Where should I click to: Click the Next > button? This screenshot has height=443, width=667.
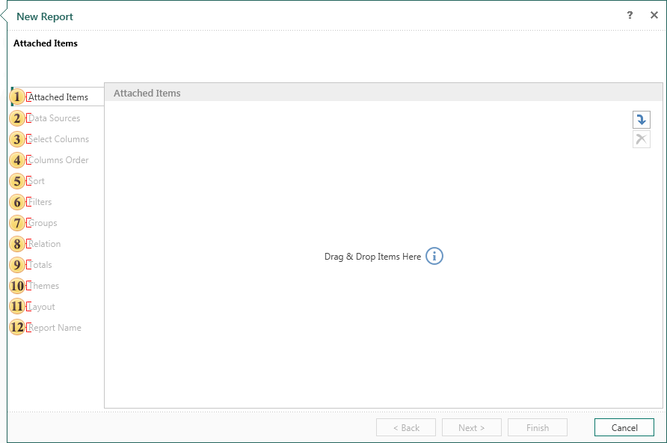pos(471,427)
